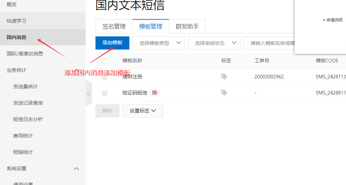Collapse the 业务统计 section
346x185 pixels.
coord(76,70)
